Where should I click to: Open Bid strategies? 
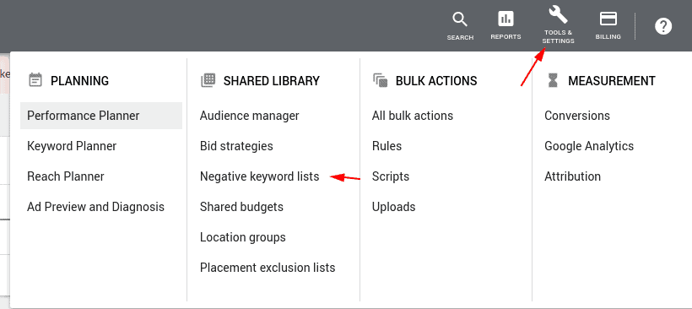tap(236, 146)
